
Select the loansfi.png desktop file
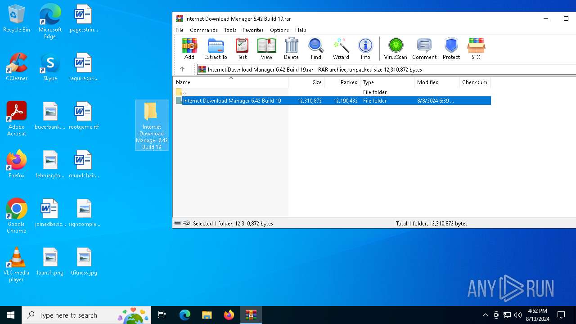point(50,262)
